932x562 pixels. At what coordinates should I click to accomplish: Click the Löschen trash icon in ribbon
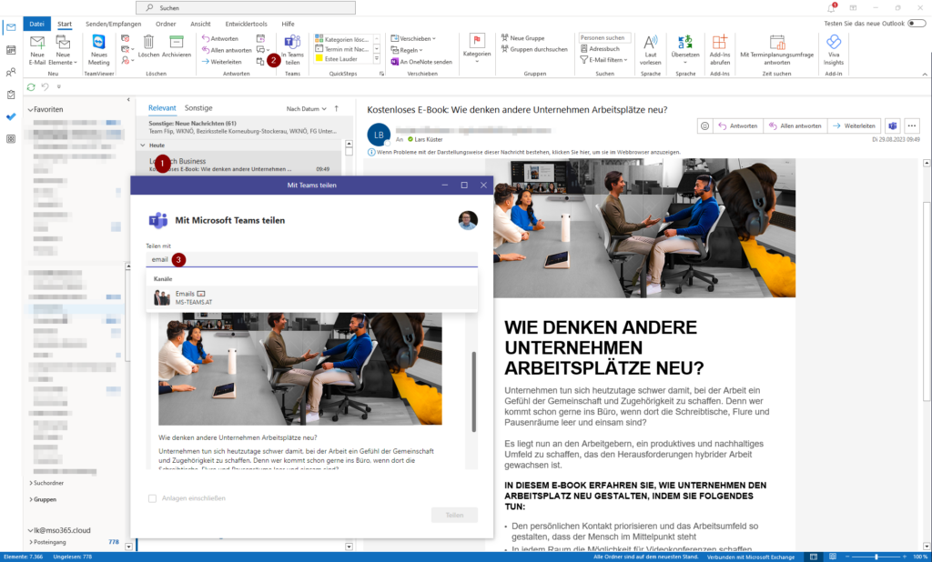pyautogui.click(x=148, y=42)
